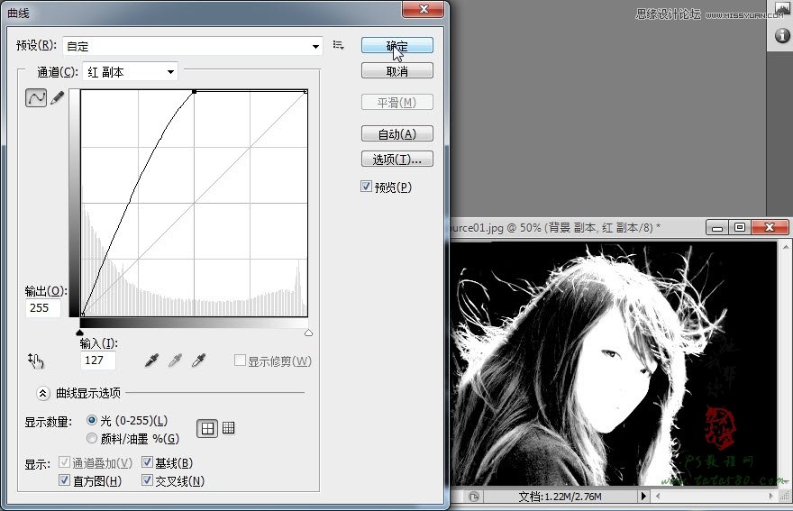Click the curve's top-right endpoint
Screen dimensions: 793x511
305,92
